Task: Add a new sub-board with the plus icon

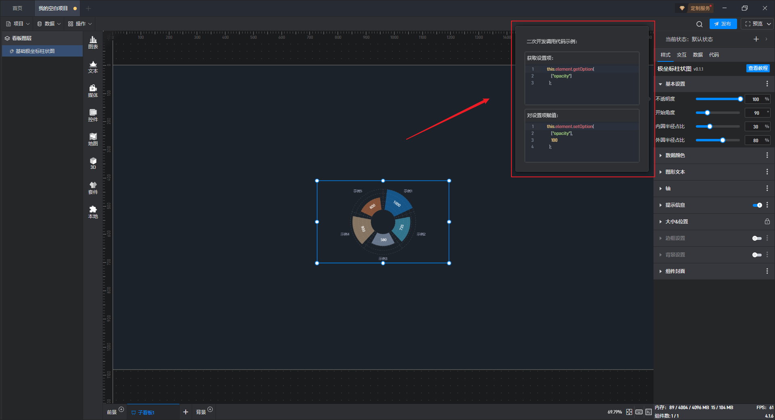Action: click(x=186, y=412)
